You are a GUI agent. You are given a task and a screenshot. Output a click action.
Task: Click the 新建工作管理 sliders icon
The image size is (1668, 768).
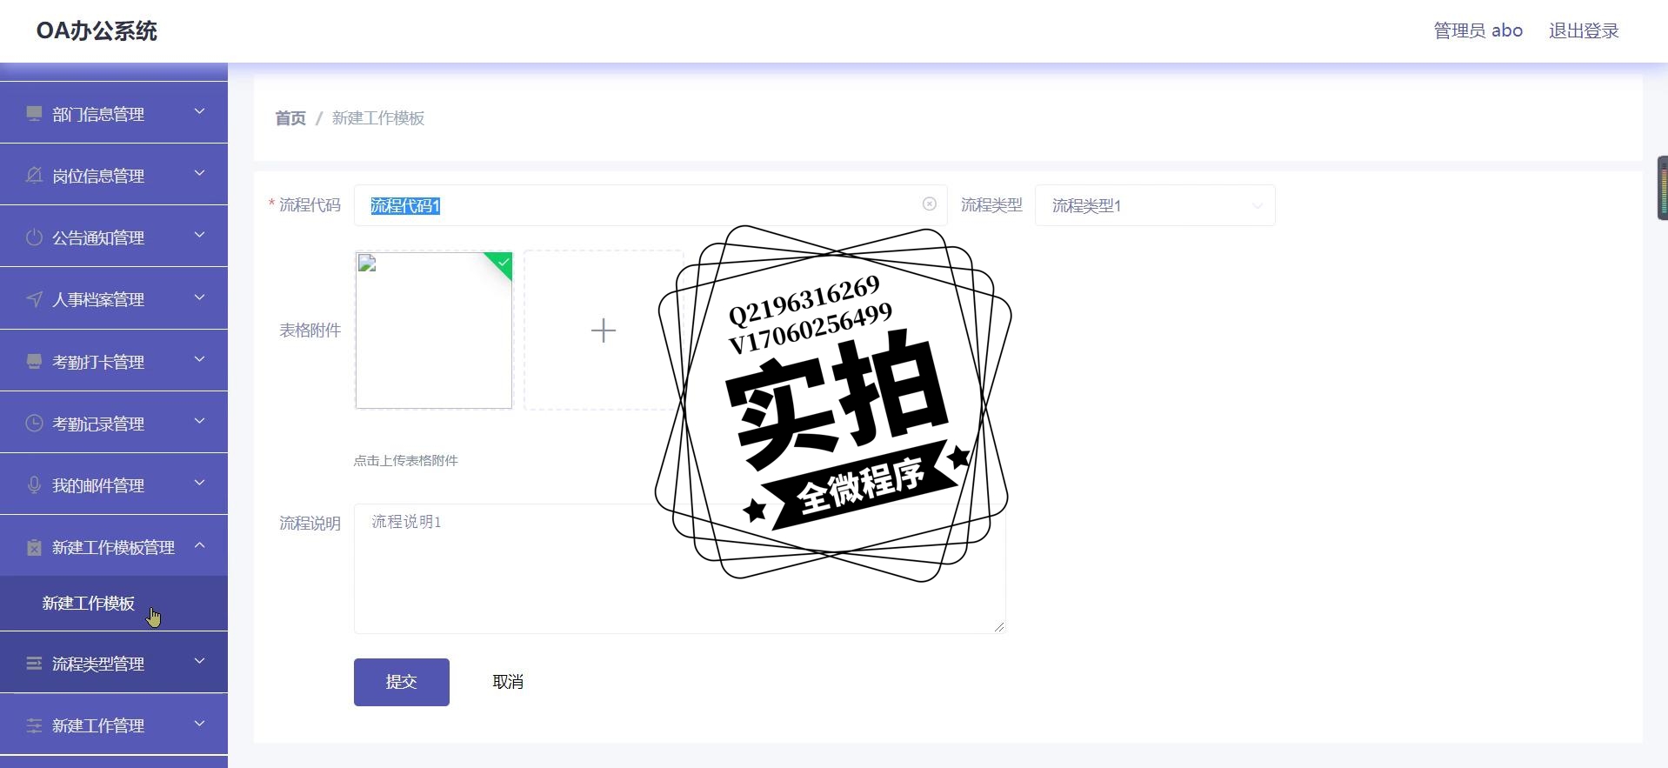34,725
